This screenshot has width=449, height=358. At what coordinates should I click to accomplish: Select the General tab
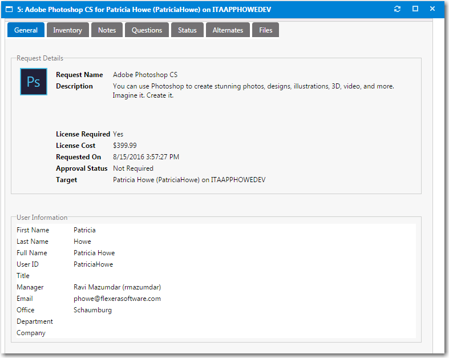tap(26, 30)
